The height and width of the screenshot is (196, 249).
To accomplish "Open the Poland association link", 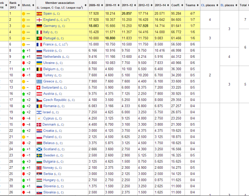I will 49,137.
